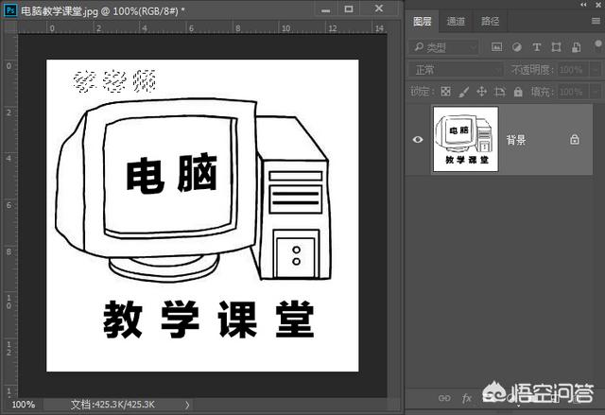Click the pixel layer filter icon
This screenshot has width=605, height=415.
[497, 47]
